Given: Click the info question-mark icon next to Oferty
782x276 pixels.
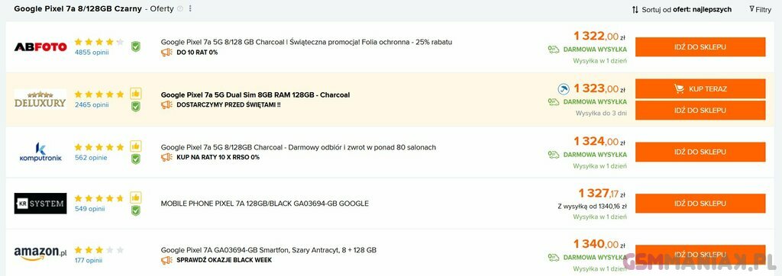Looking at the screenshot, I should [x=180, y=9].
